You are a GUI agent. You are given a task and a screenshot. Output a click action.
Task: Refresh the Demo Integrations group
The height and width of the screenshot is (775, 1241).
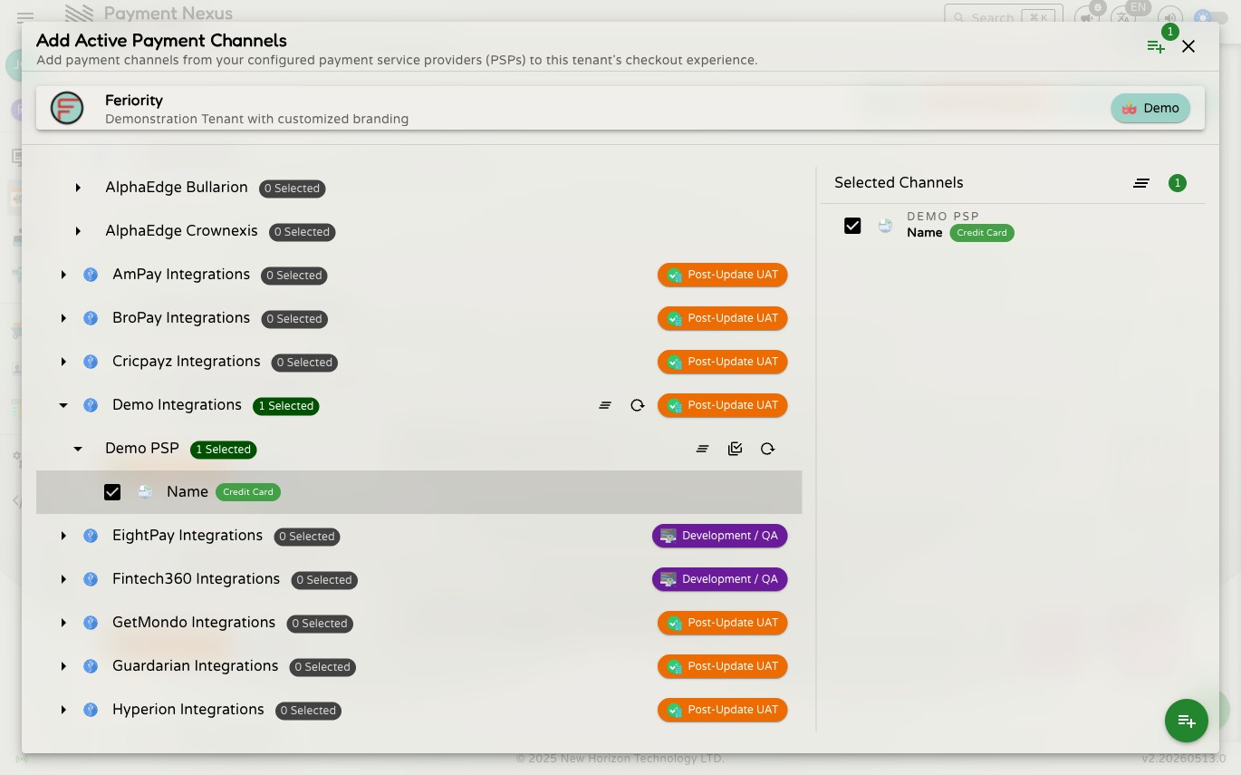[638, 405]
